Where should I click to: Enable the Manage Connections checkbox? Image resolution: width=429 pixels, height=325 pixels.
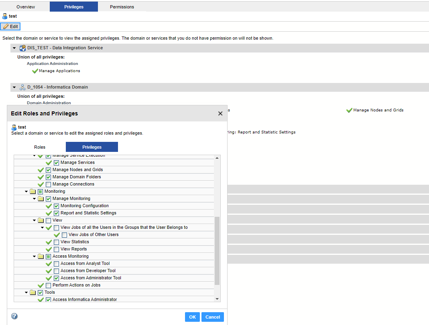49,184
